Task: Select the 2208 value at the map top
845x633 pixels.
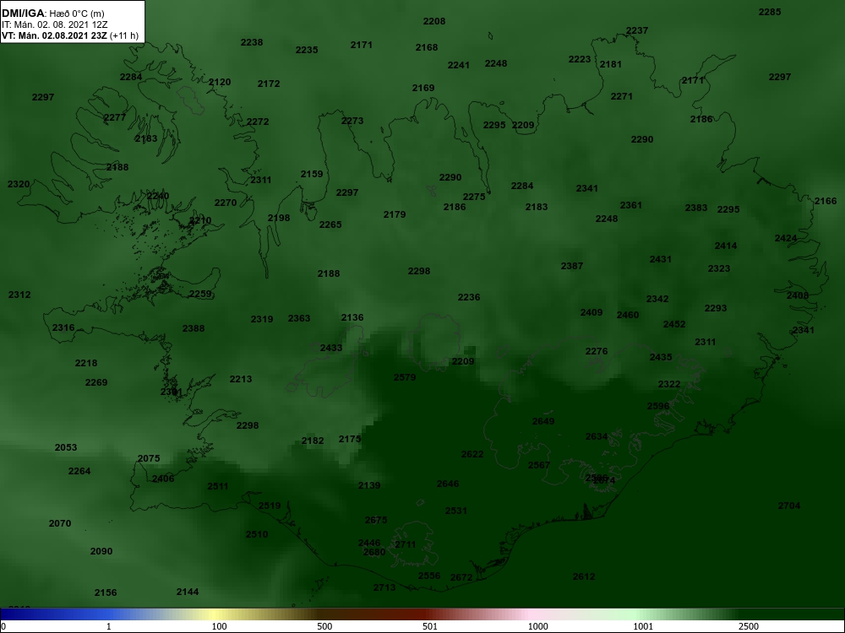Action: (x=434, y=21)
